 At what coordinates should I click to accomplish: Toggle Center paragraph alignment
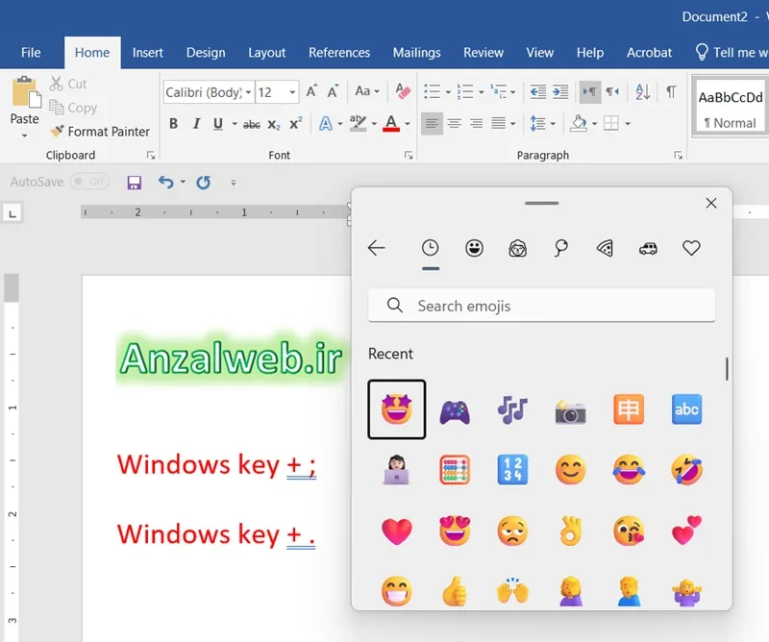click(454, 123)
